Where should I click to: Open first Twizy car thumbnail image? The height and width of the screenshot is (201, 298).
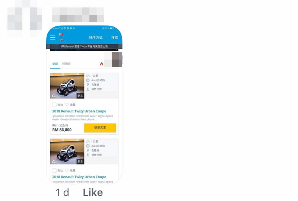[x=67, y=86]
